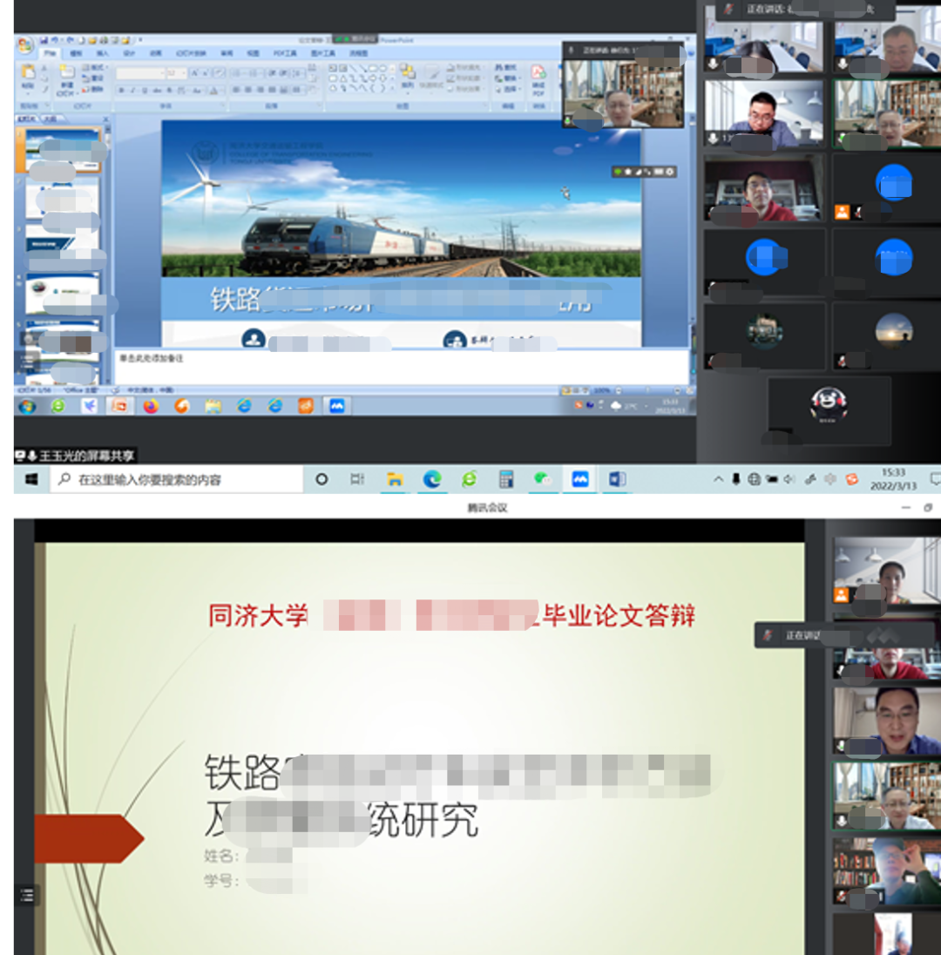Click the taskbar clock showing 15:33
Viewport: 941px width, 955px height.
click(888, 479)
